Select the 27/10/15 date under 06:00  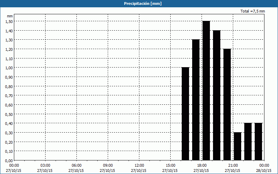click(x=76, y=171)
